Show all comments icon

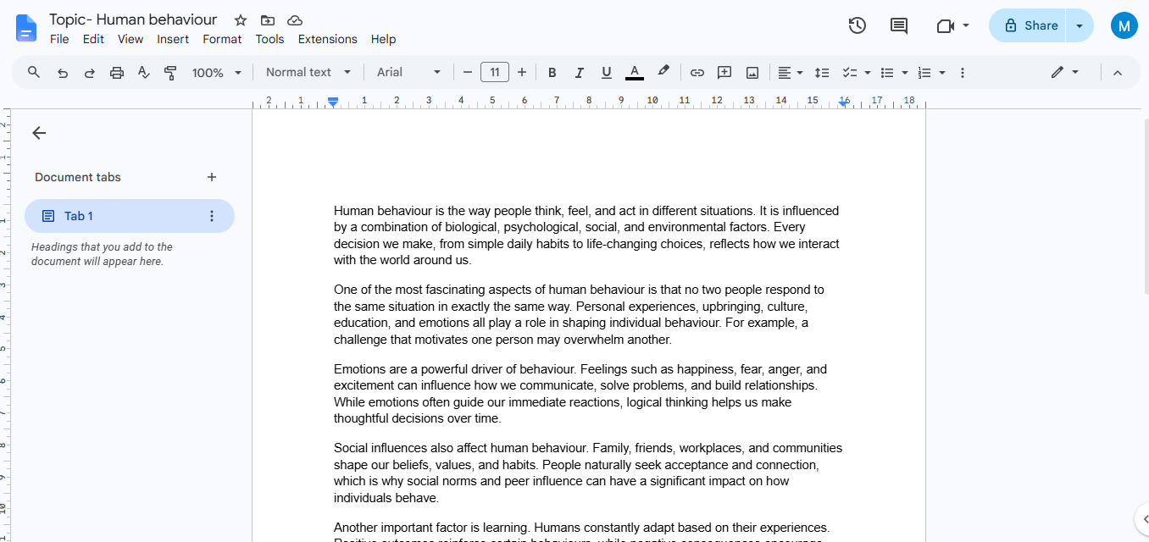coord(899,25)
